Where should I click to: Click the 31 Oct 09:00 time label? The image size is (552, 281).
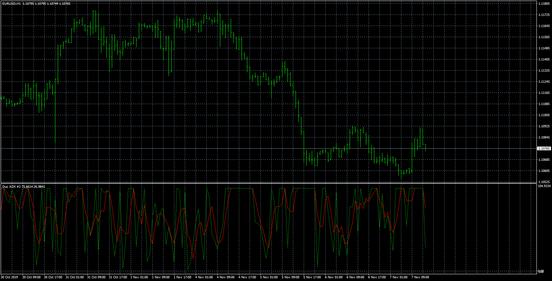coord(96,277)
